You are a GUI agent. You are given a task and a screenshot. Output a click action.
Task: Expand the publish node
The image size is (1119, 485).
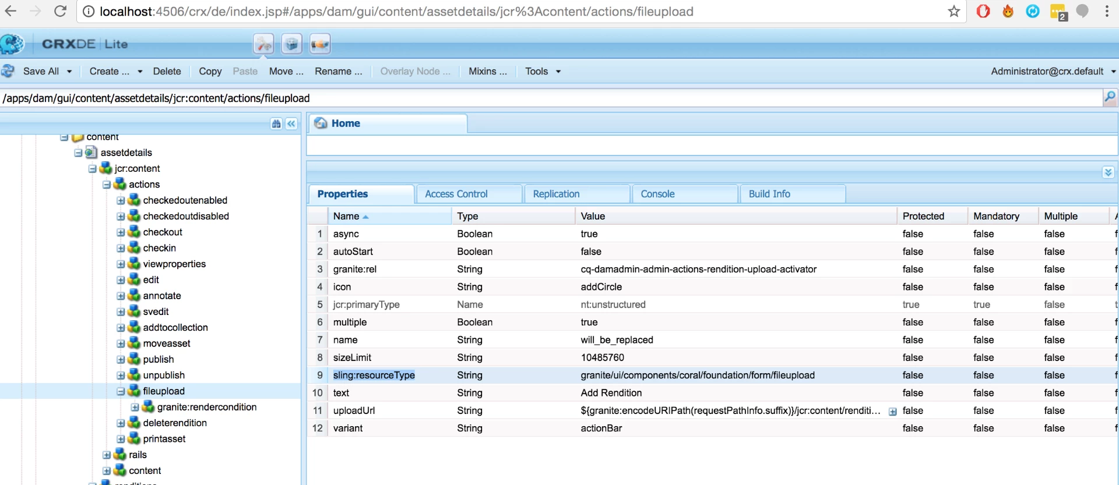pos(121,359)
